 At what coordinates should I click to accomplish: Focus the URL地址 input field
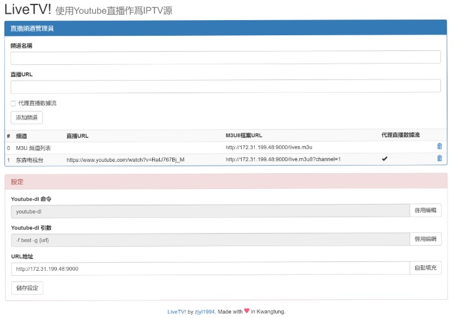pos(210,269)
